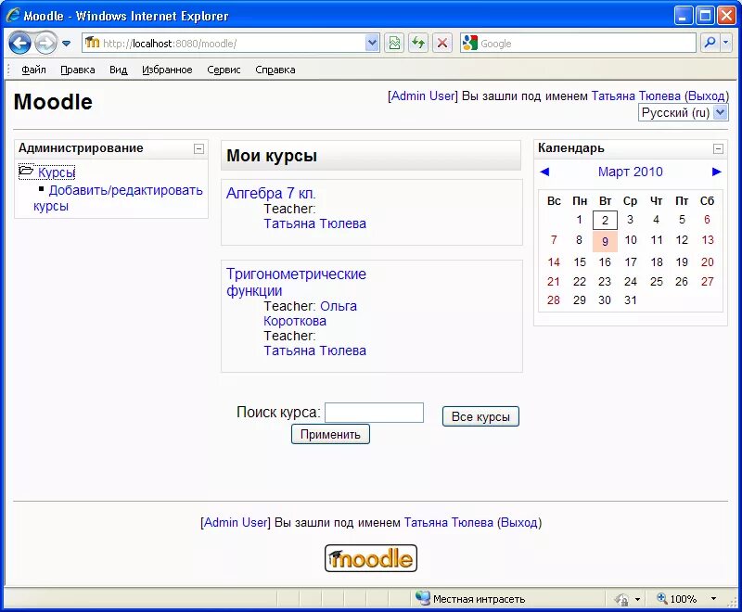Open the recent pages dropdown arrow
The height and width of the screenshot is (612, 742).
[x=66, y=44]
